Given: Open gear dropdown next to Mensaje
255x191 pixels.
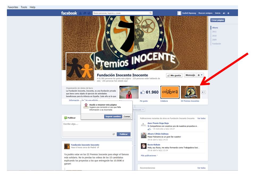Looking at the screenshot, I should click(x=200, y=75).
